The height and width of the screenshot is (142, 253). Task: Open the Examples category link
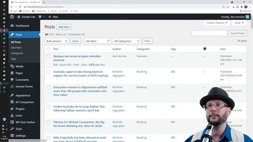[x=142, y=56]
